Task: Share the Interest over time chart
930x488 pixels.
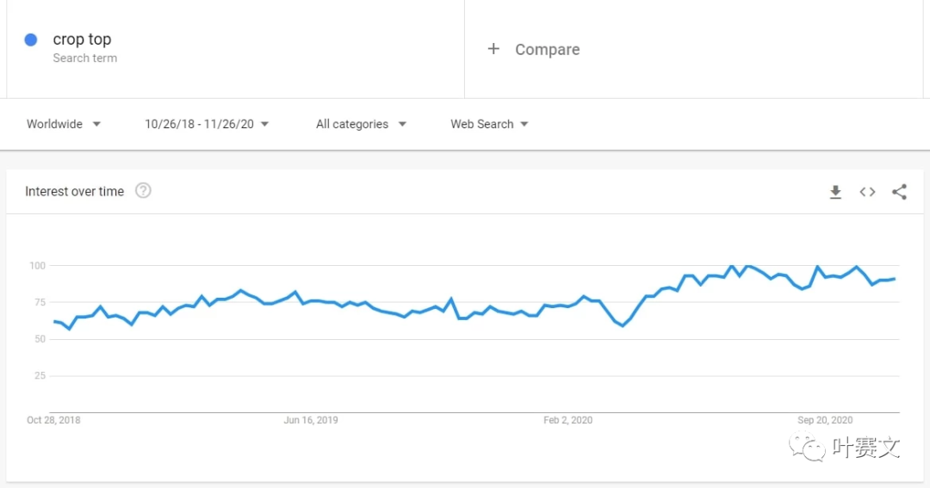Action: [x=899, y=192]
